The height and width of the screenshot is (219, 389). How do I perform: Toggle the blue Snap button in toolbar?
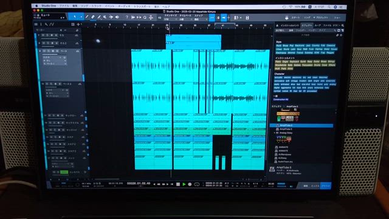pos(212,18)
